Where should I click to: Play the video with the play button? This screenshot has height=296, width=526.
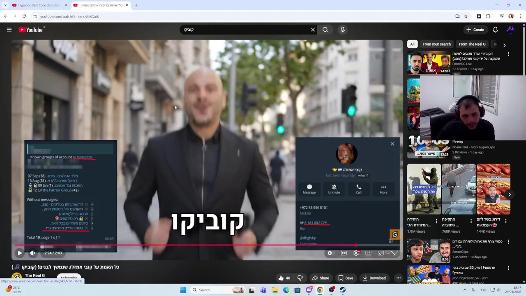click(19, 253)
